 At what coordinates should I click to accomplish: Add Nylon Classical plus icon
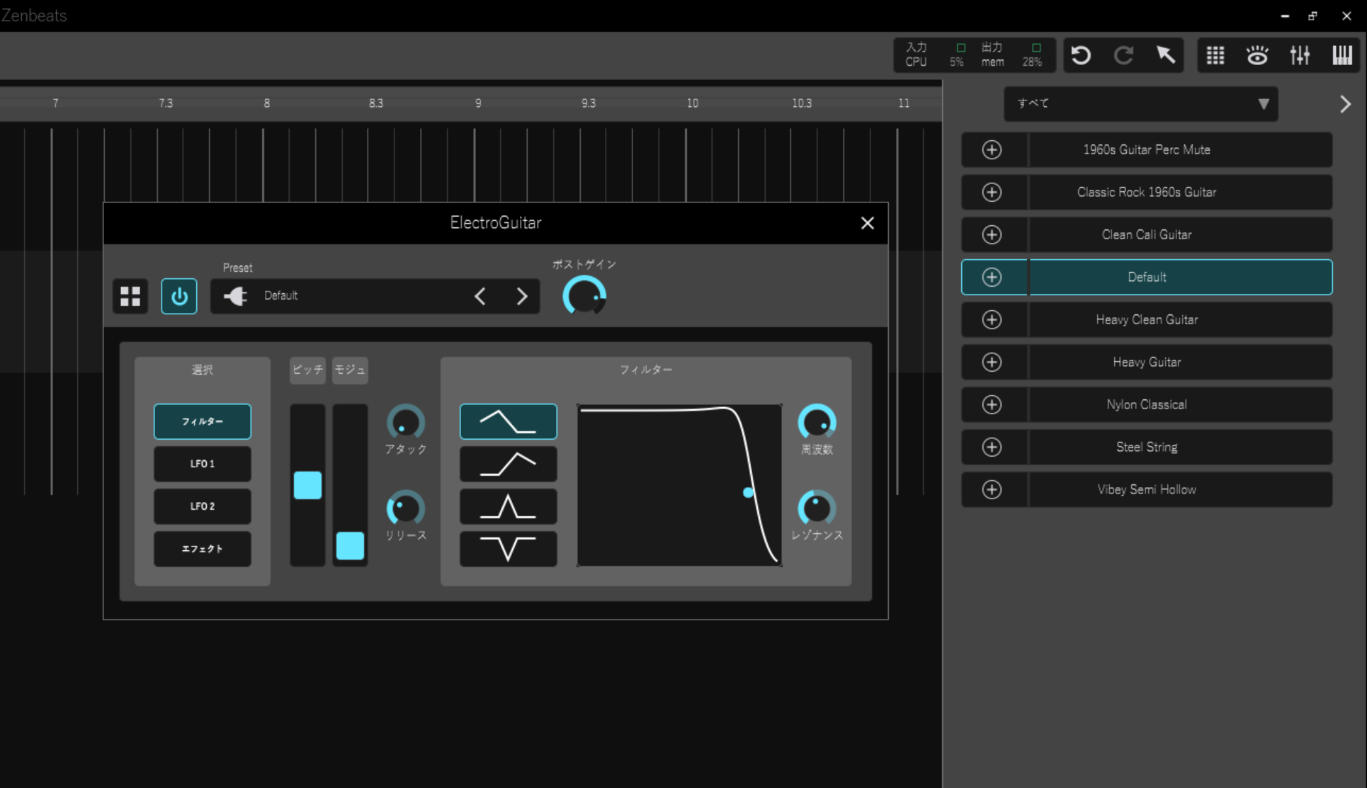[992, 404]
